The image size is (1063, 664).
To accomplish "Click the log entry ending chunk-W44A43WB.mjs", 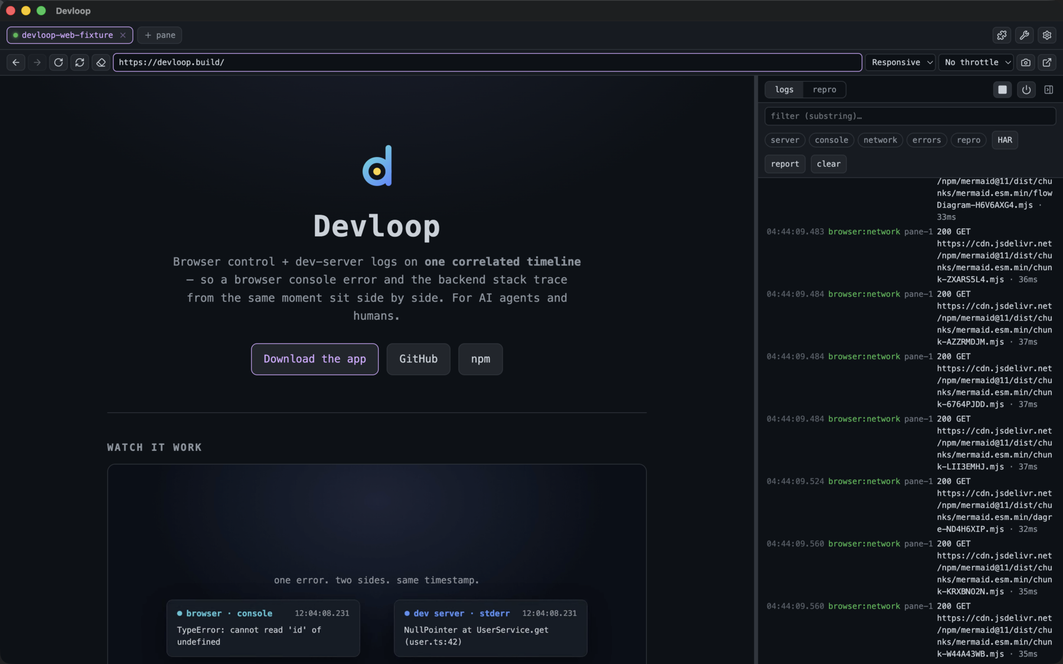I will tap(909, 630).
